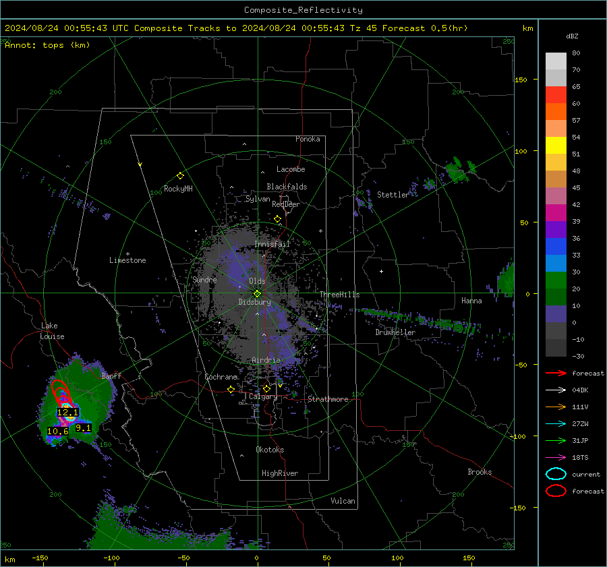
Task: Click the dBZ scale heading
Action: [572, 36]
